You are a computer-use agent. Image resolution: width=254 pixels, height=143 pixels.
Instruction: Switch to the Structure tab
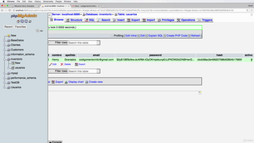[74, 20]
